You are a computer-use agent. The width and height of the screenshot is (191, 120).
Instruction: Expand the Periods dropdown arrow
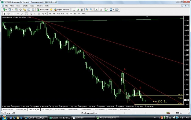[113, 10]
